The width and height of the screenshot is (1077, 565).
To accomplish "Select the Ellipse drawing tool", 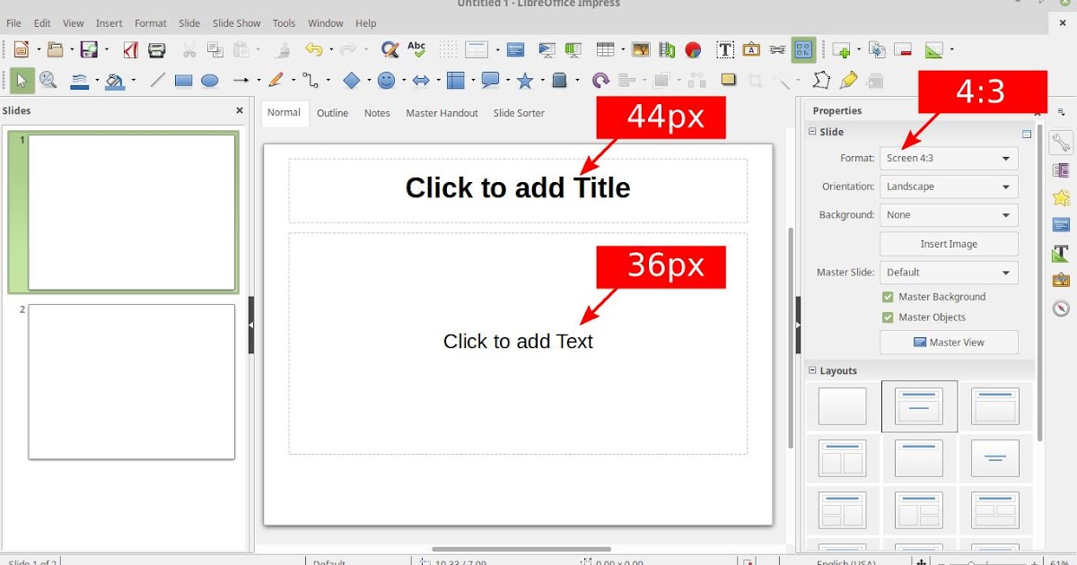I will tap(210, 81).
